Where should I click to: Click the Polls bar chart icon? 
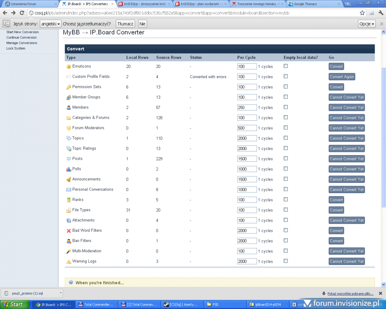pos(69,169)
